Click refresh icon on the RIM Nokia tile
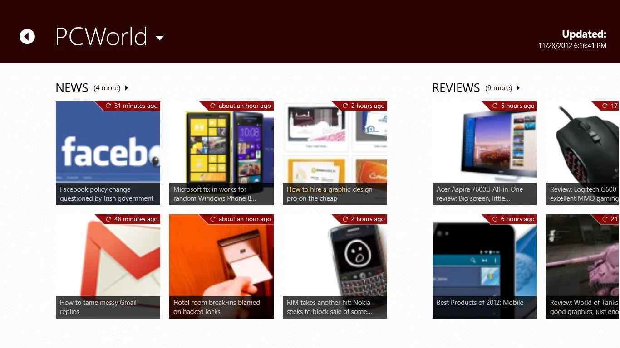Screen dimensions: 620x348 345,219
